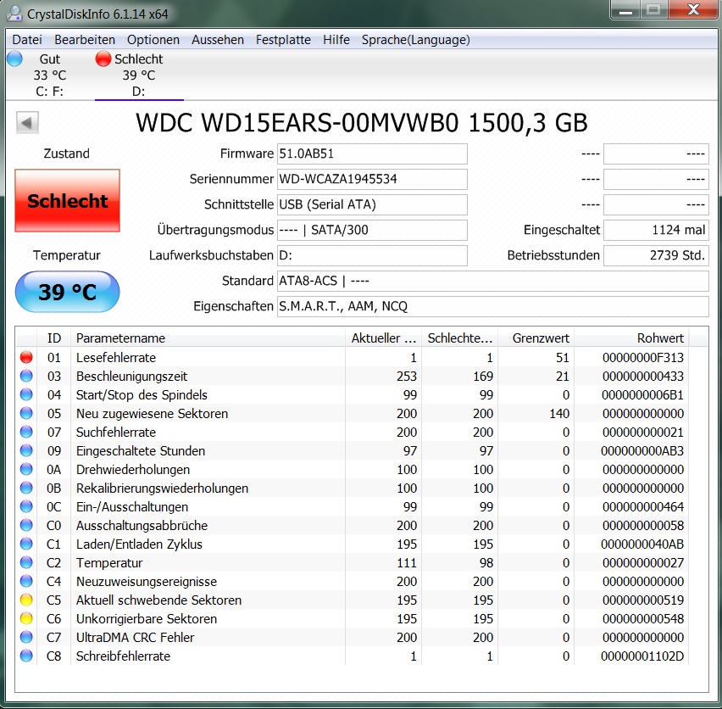Click the red Schlecht health status button
The width and height of the screenshot is (722, 709).
point(67,200)
